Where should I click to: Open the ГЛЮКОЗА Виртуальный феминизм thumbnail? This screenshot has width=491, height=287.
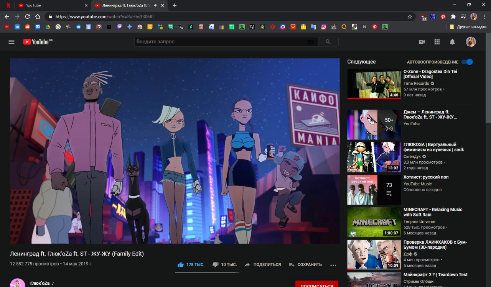coord(374,157)
